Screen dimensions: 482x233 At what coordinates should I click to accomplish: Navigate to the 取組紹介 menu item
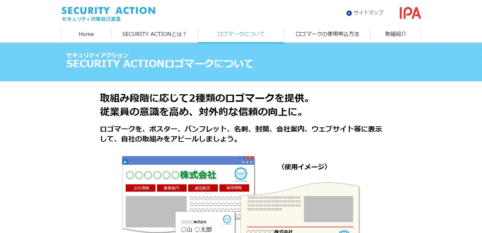(x=396, y=34)
